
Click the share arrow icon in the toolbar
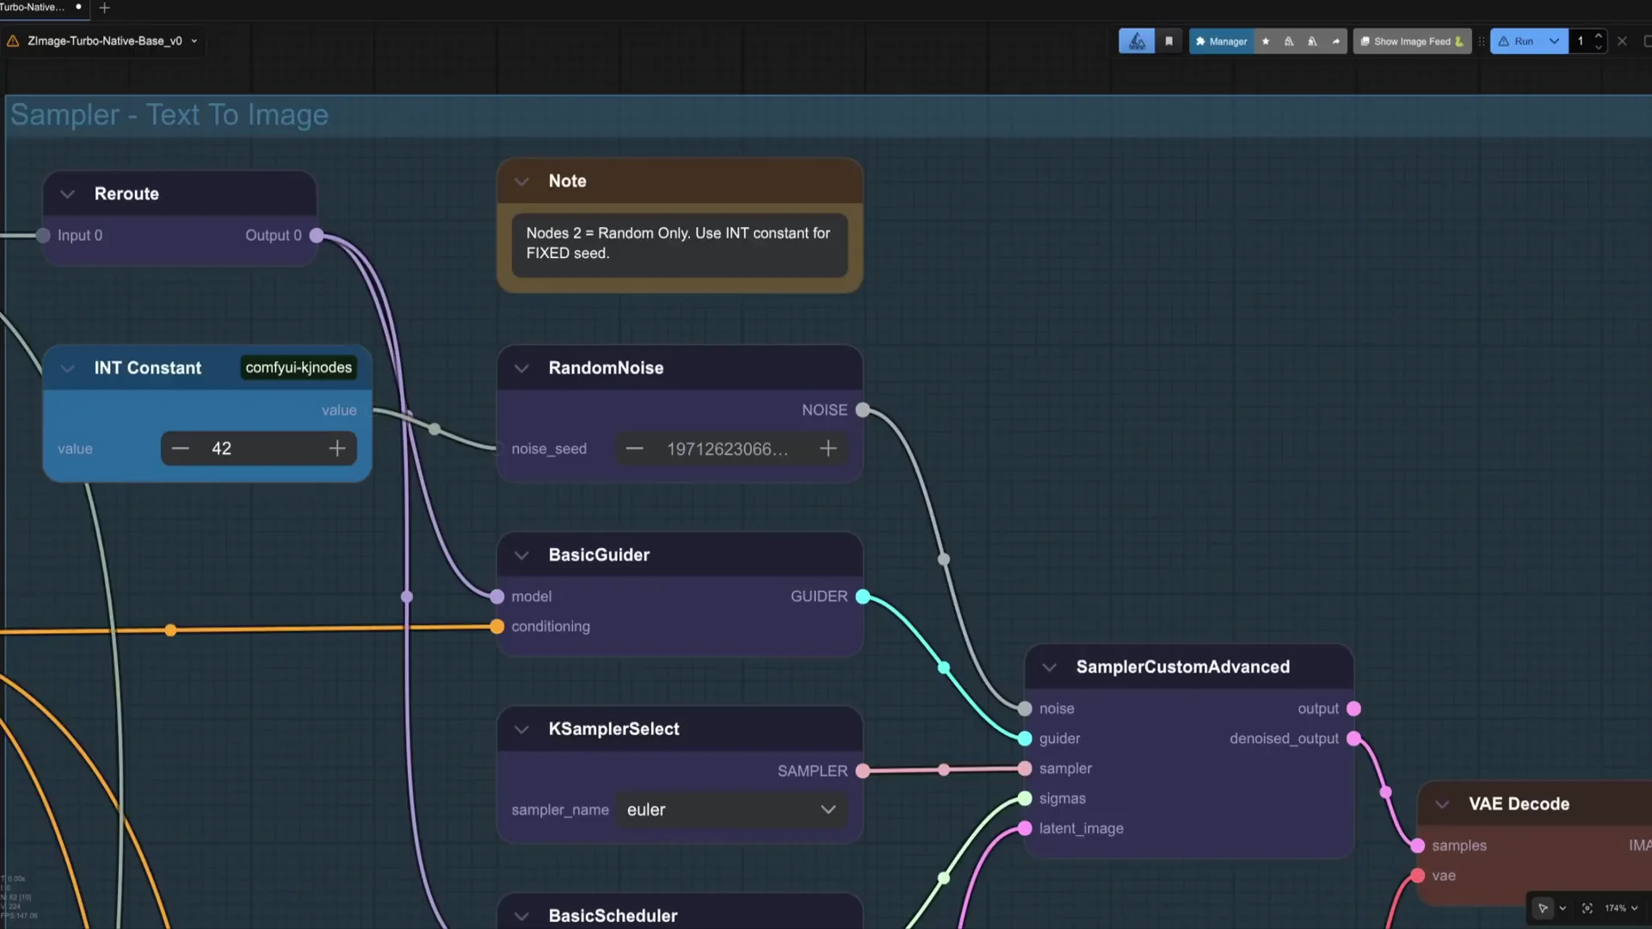[1336, 40]
